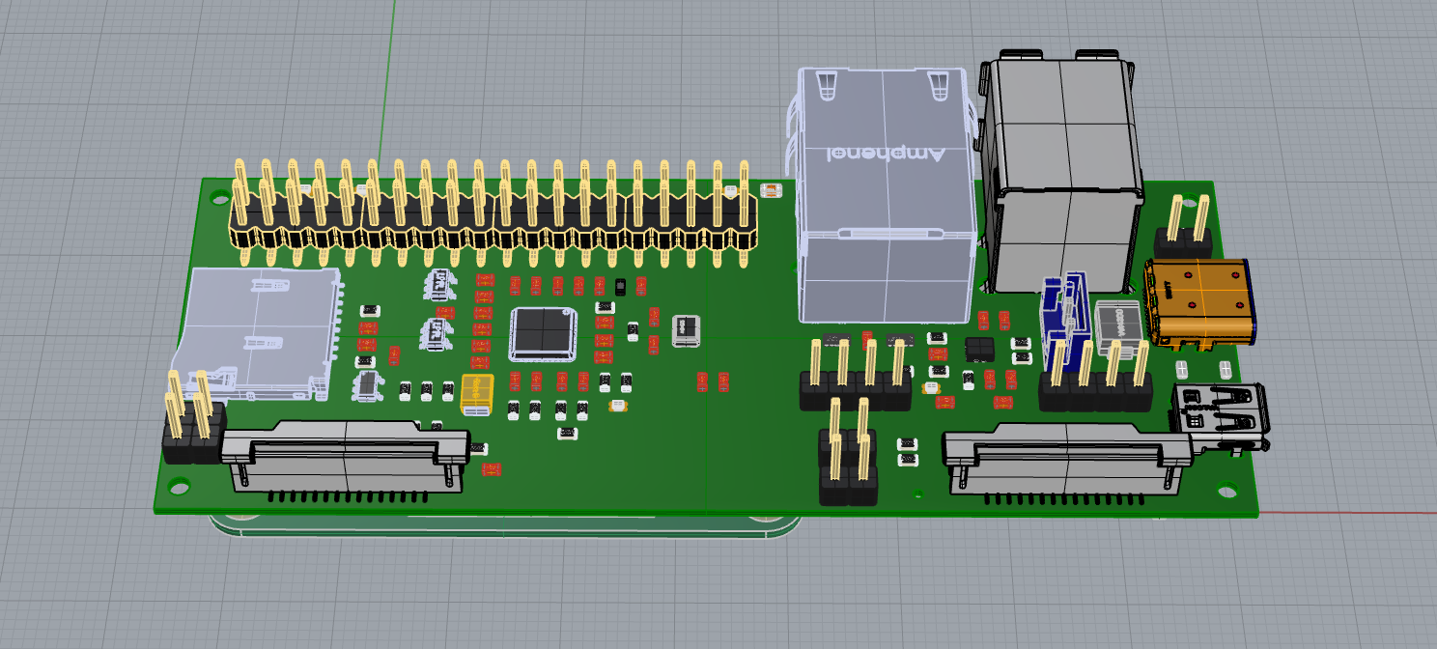The width and height of the screenshot is (1437, 649).
Task: Click the yellow highlighted component below the processor
Action: pos(477,395)
